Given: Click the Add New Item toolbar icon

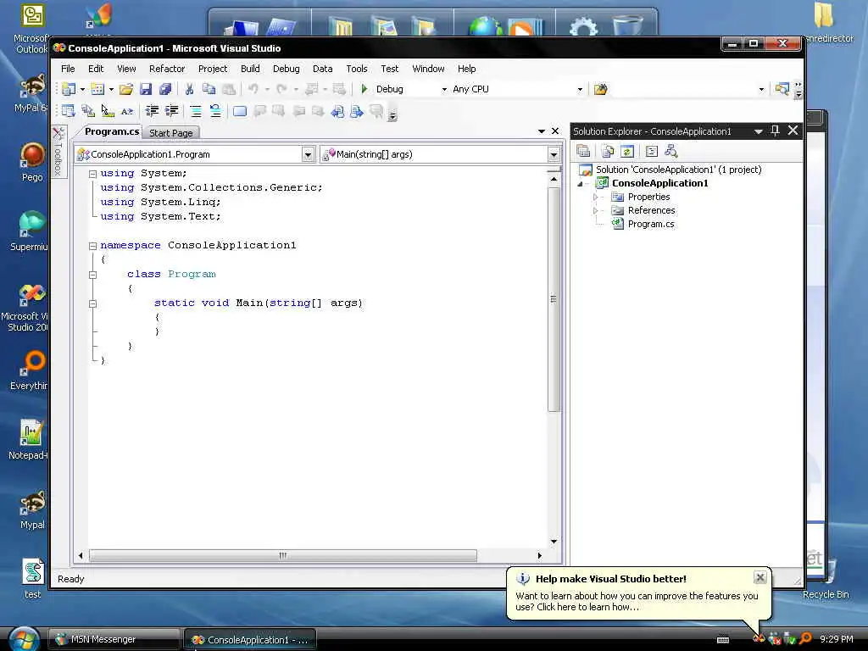Looking at the screenshot, I should (97, 89).
